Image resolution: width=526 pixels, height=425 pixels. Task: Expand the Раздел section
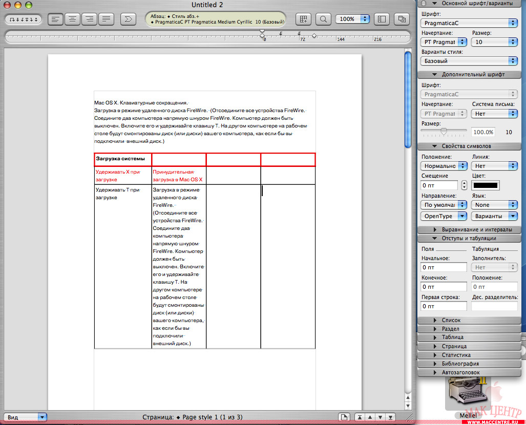click(x=435, y=329)
